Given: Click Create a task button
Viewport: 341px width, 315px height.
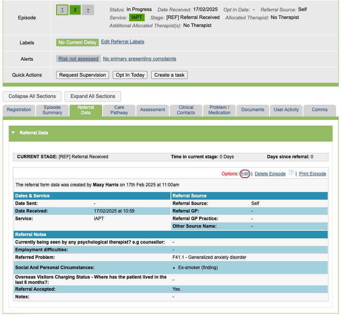Looking at the screenshot, I should click(169, 75).
